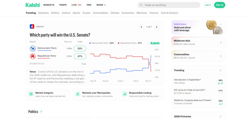
Task: Select the Finance category tab
Action: pyautogui.click(x=154, y=13)
